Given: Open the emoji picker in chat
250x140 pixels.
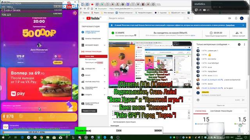Looking at the screenshot, I should pos(198,100).
